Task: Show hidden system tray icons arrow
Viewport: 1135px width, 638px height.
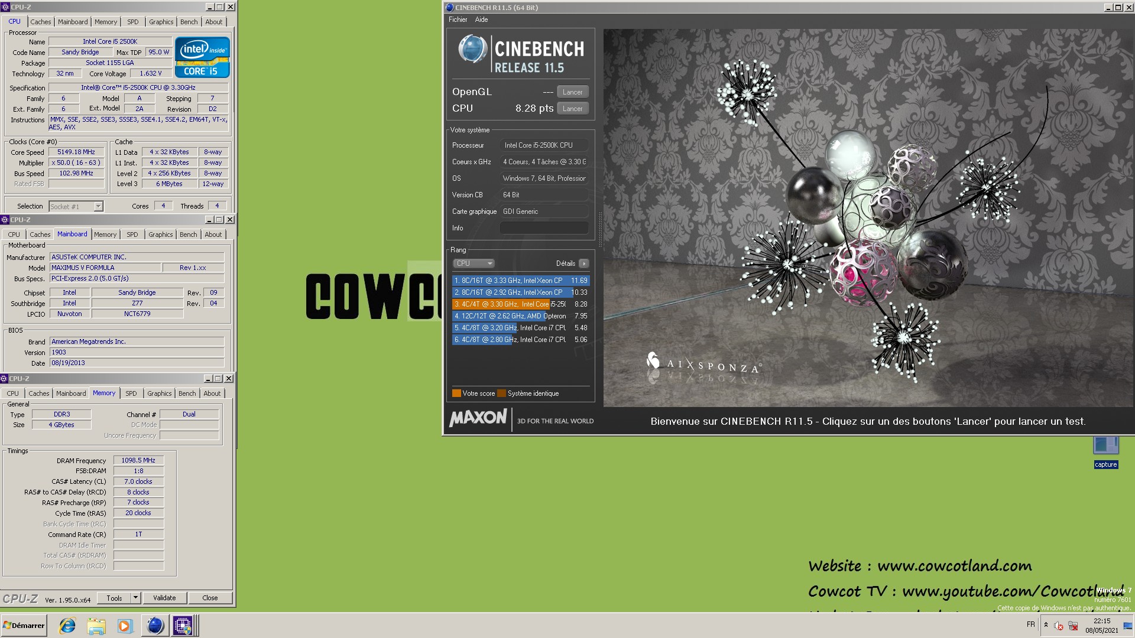Action: (1046, 624)
